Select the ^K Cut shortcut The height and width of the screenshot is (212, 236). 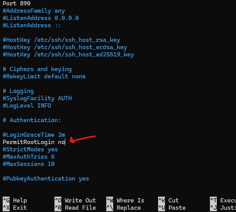168,200
